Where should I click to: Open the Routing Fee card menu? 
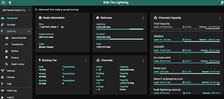pyautogui.click(x=86, y=61)
